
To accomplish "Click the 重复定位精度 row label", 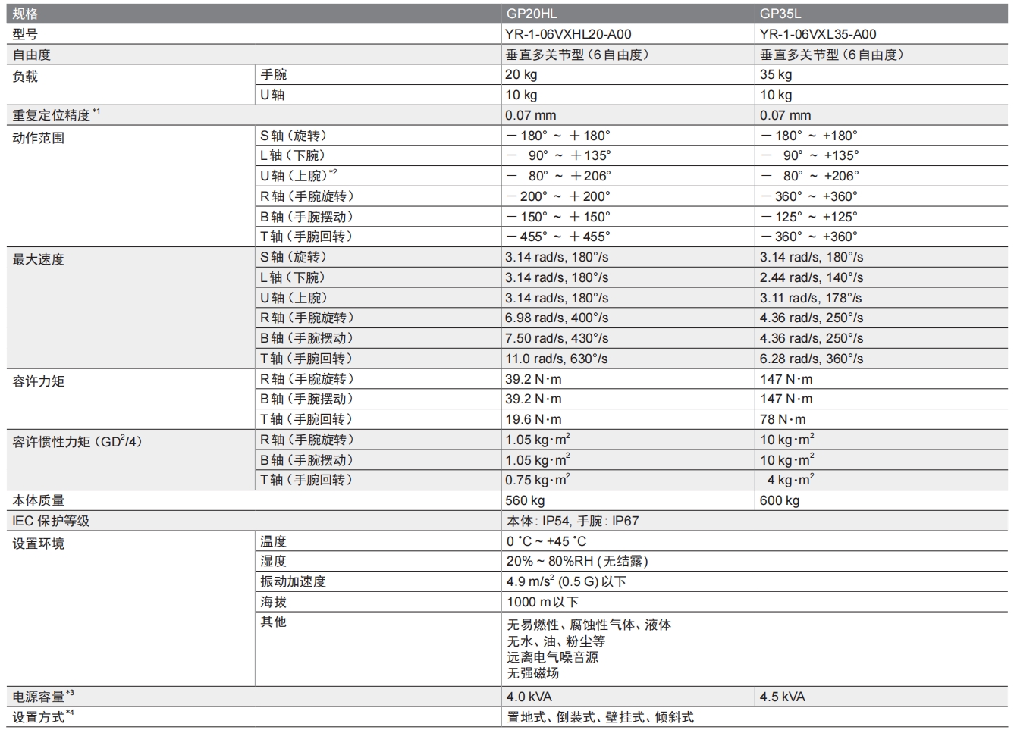I will 52,115.
